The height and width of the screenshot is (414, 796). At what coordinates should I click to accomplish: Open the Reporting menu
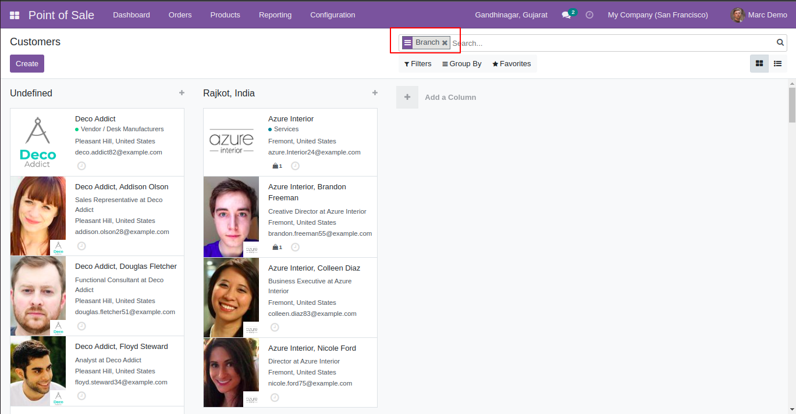pos(275,15)
